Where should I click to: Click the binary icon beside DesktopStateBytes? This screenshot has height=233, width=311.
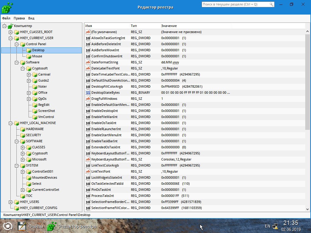88,93
